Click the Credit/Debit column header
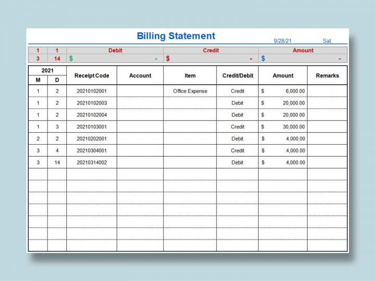375x281 pixels. [x=238, y=75]
